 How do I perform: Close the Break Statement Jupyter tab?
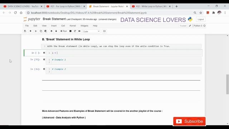pyautogui.click(x=127, y=6)
